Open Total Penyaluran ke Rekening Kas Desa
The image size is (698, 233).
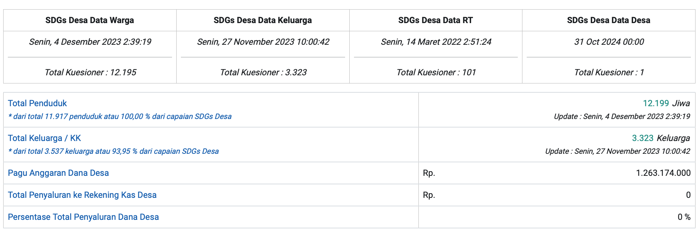click(82, 195)
